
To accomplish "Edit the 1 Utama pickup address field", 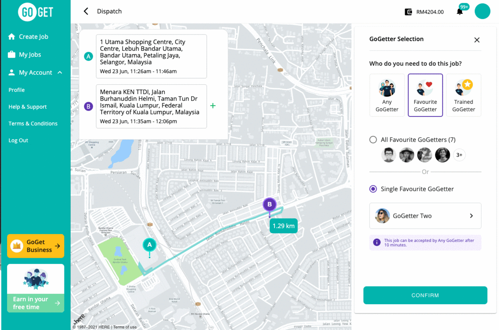I will click(151, 56).
